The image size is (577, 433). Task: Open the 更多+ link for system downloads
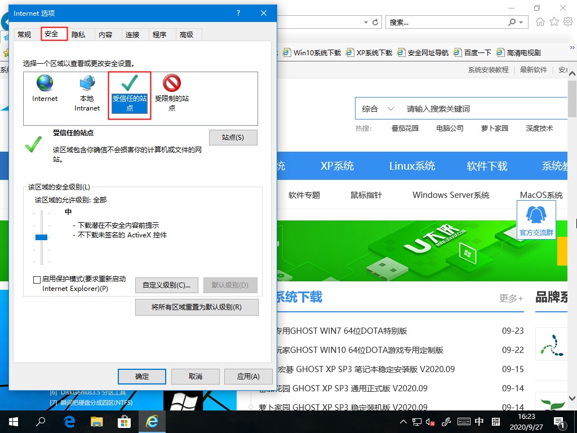[511, 298]
